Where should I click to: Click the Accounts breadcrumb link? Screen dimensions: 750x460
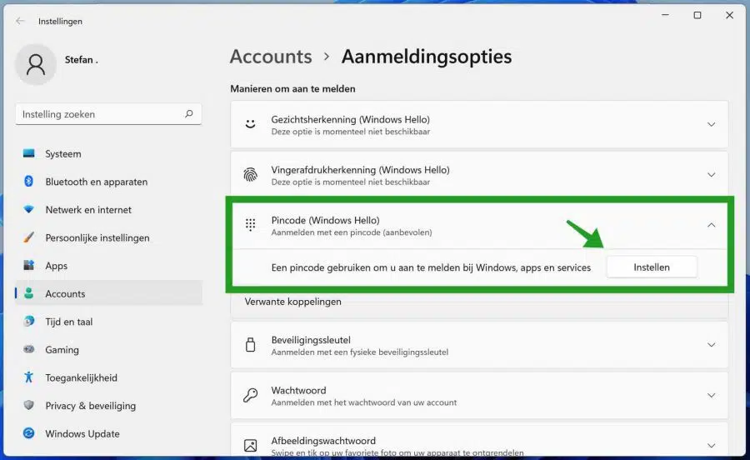(271, 57)
